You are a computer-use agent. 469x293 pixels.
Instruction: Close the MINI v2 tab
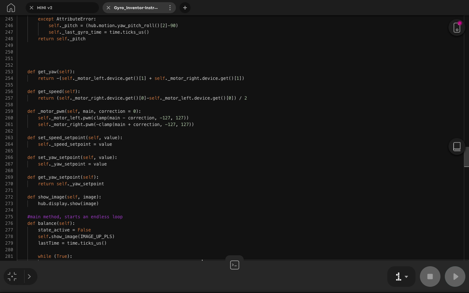tap(31, 7)
